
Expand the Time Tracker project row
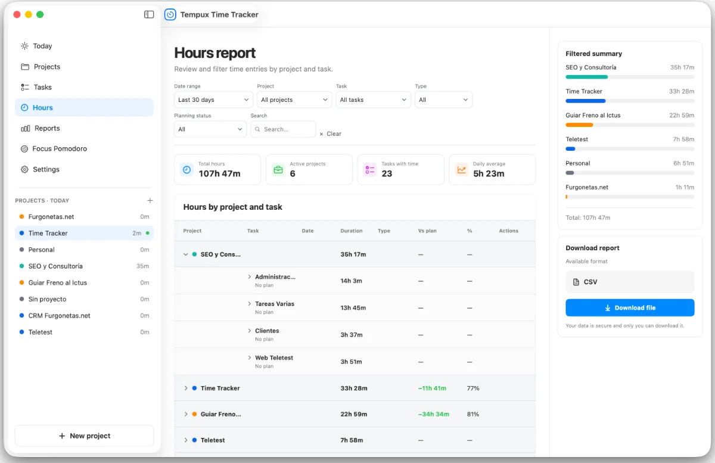[186, 388]
